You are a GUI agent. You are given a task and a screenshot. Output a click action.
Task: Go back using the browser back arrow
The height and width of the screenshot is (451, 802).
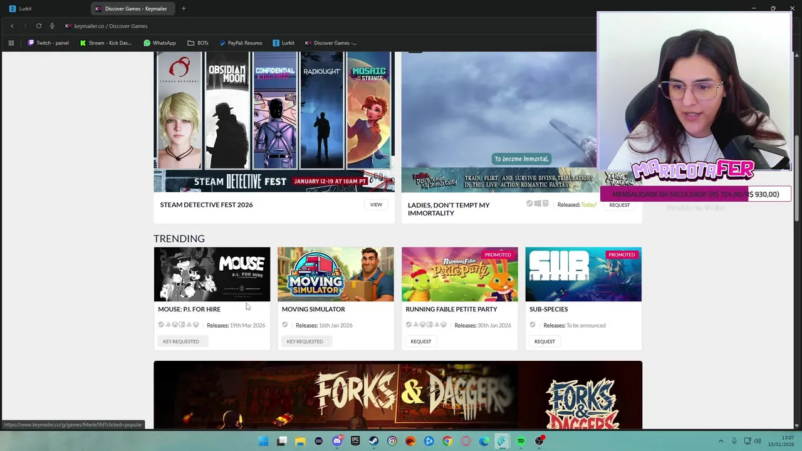(x=12, y=26)
